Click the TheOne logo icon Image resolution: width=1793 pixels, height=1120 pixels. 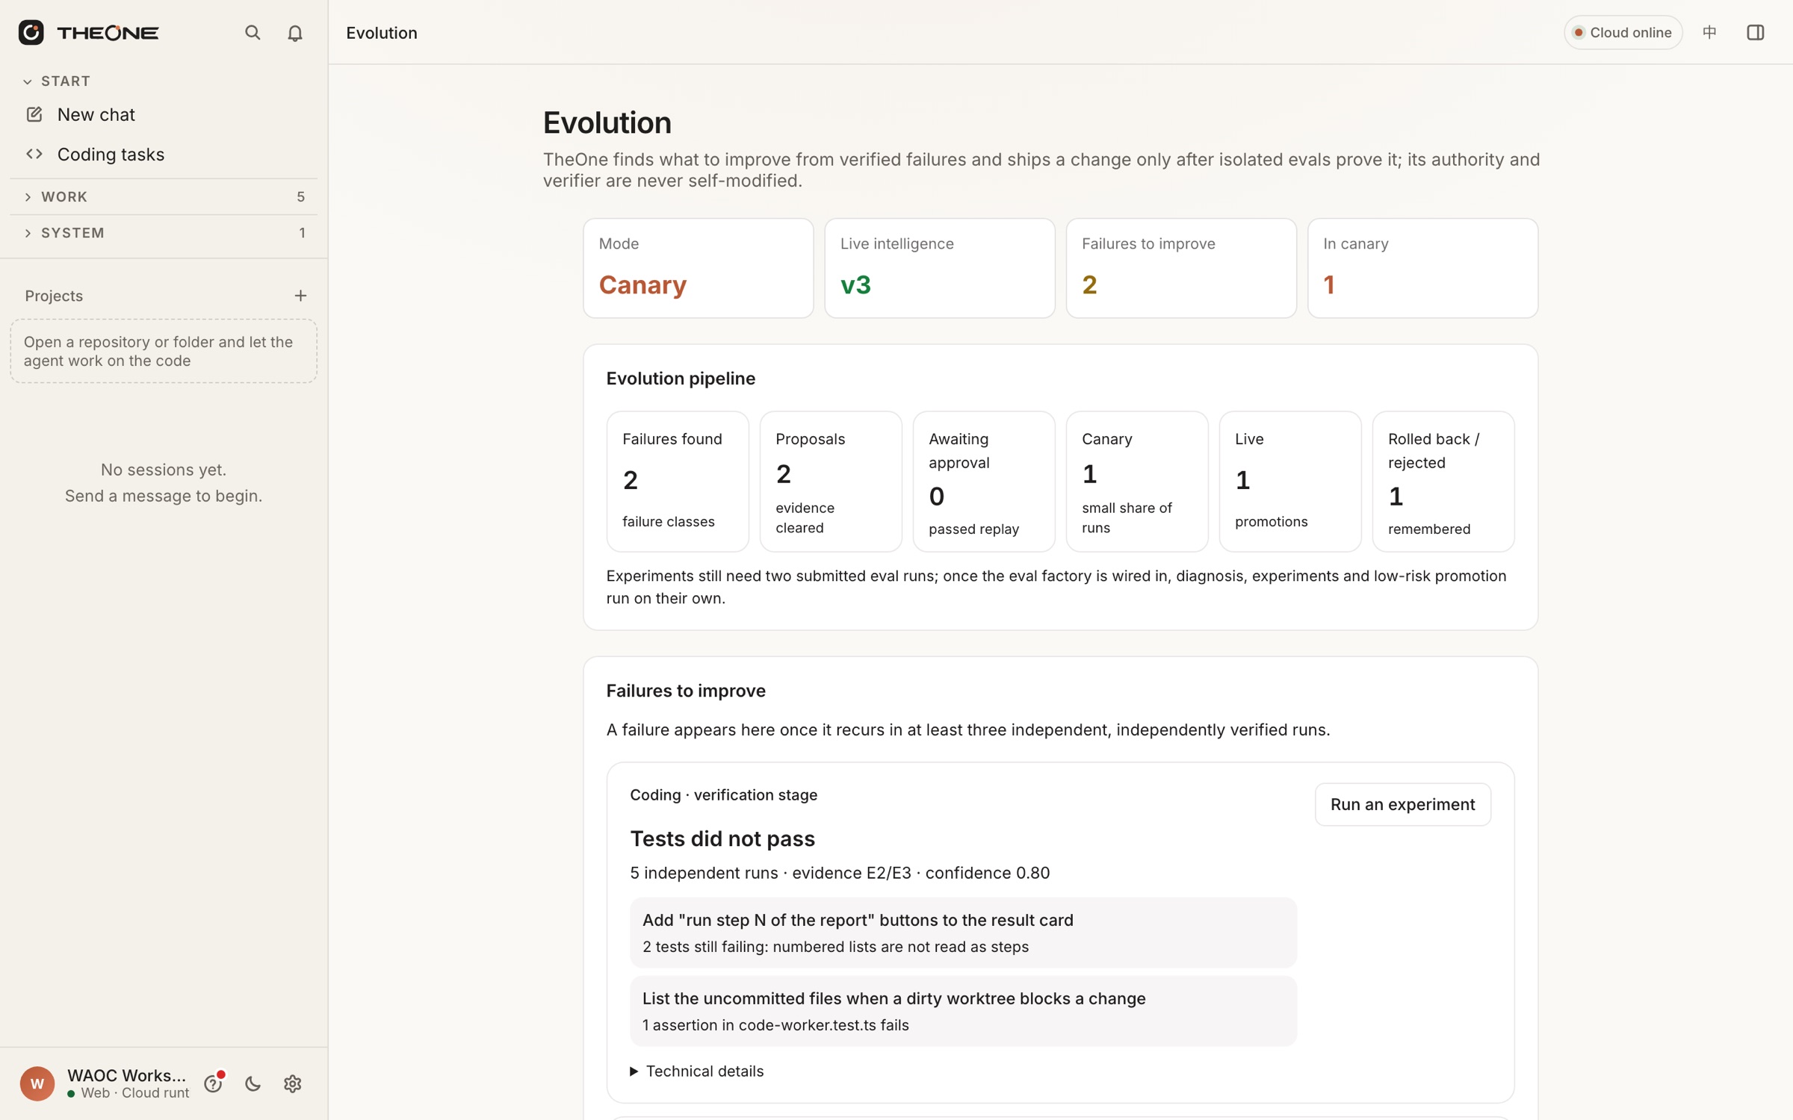(x=31, y=32)
